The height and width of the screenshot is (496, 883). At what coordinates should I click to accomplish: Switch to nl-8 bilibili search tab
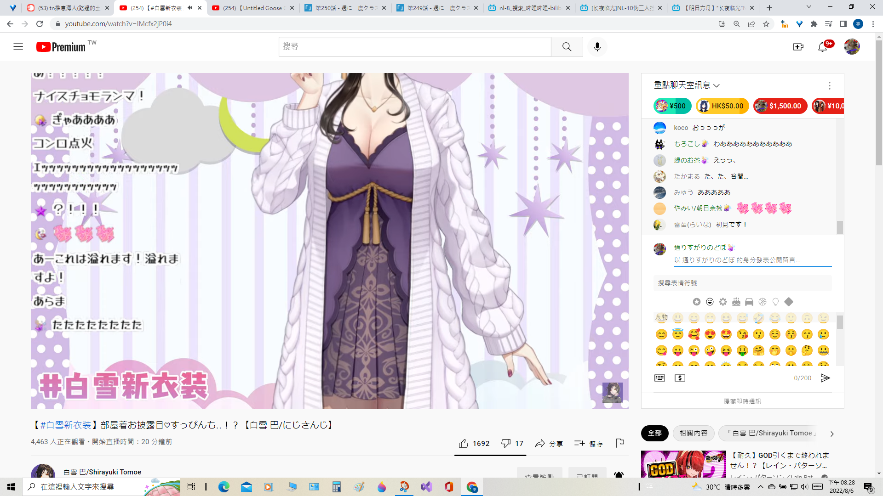pyautogui.click(x=529, y=8)
